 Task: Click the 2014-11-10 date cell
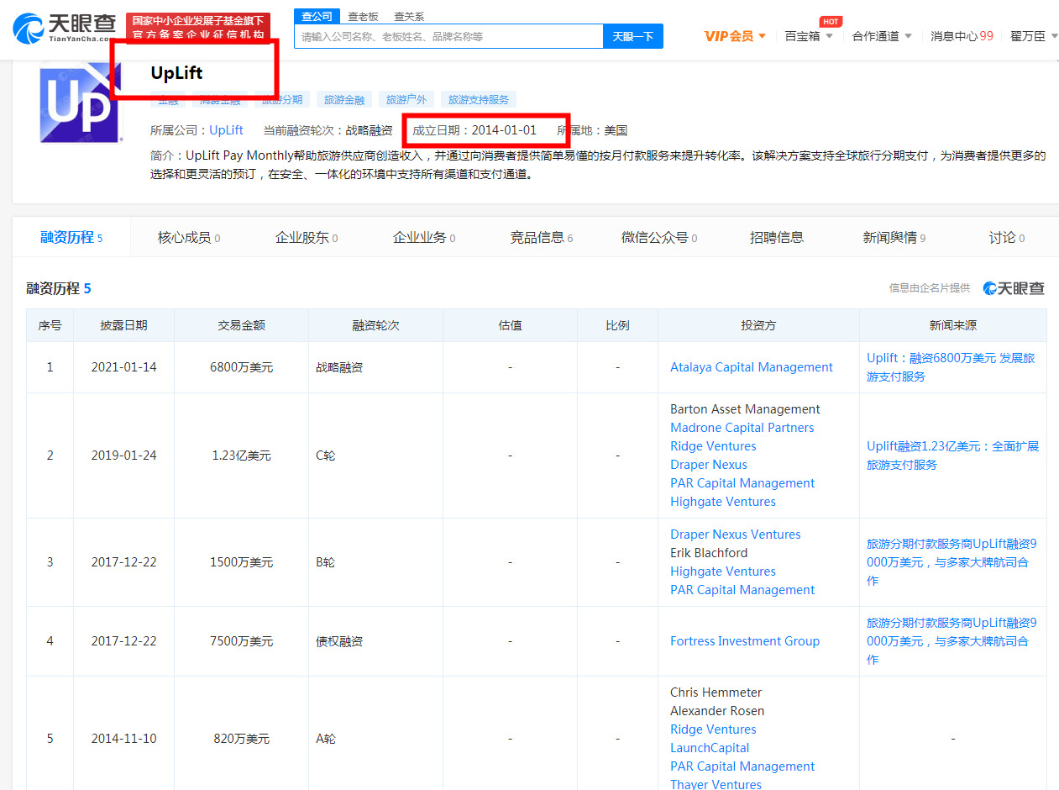tap(123, 739)
